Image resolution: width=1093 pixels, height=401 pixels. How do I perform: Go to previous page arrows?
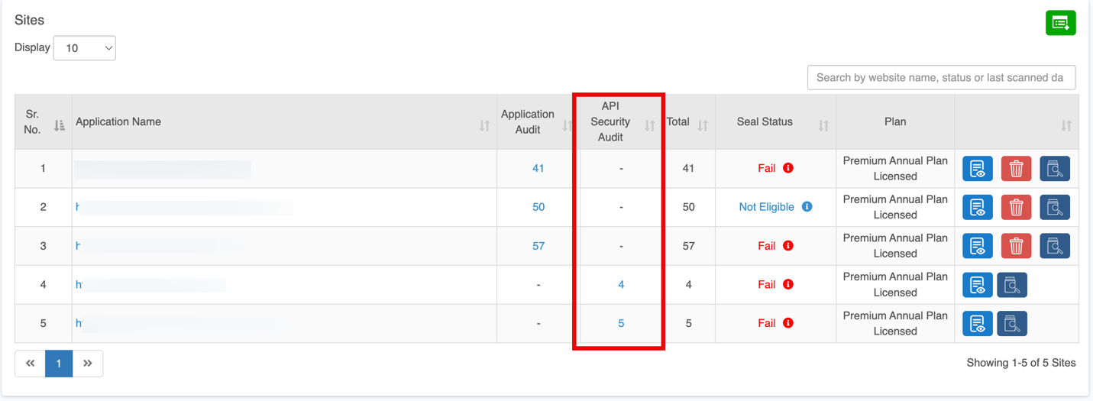31,364
